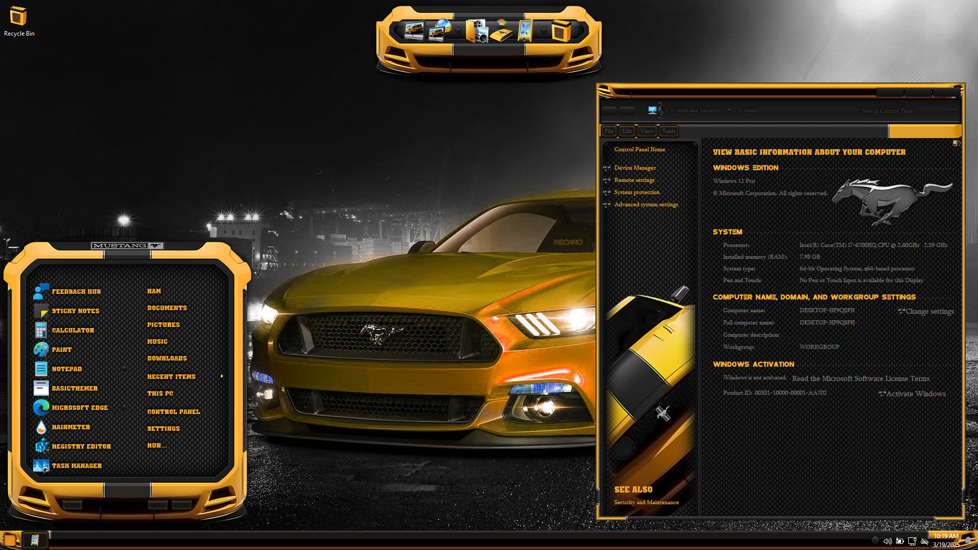Expand the Recent Items submenu arrow
The height and width of the screenshot is (550, 978).
[222, 376]
